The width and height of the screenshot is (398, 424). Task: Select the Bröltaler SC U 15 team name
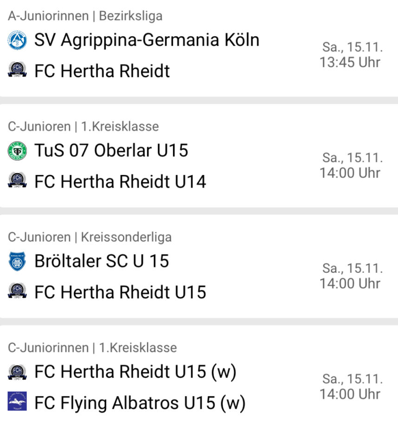(x=102, y=262)
